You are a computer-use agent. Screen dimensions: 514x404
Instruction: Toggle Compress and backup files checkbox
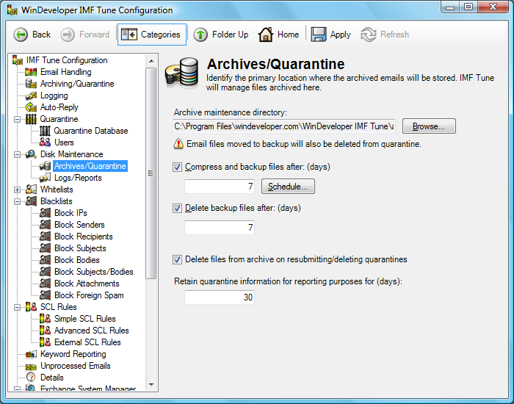click(x=178, y=167)
